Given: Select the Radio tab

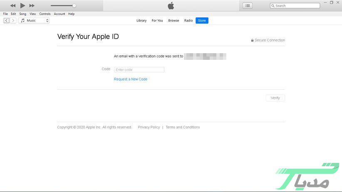Looking at the screenshot, I should (188, 20).
